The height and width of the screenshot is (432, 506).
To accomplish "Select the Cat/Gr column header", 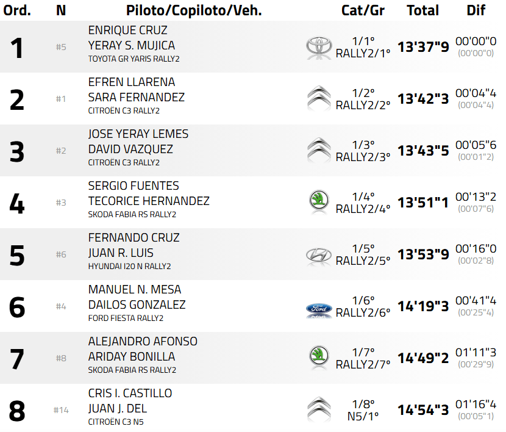I will (363, 10).
